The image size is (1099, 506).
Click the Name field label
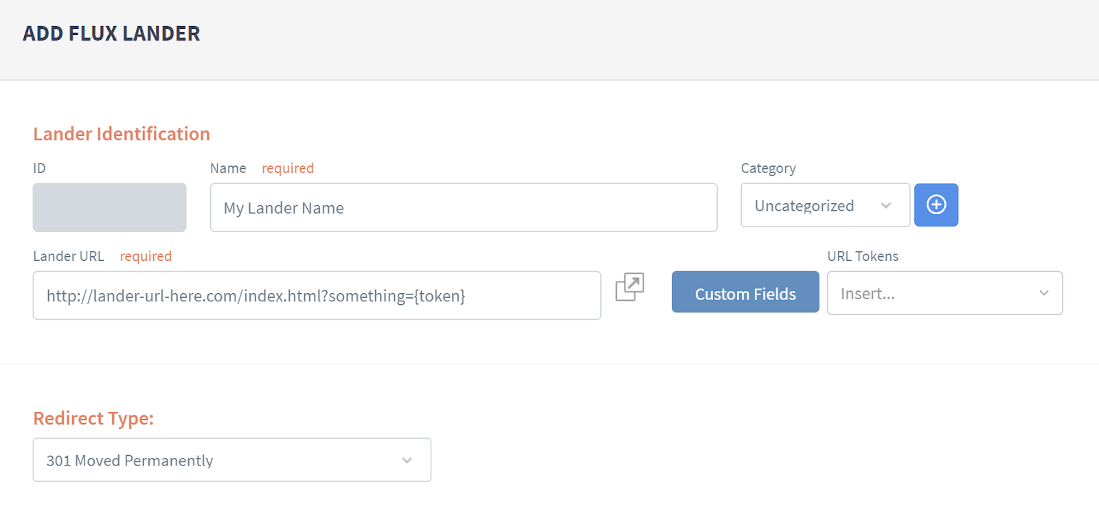click(x=228, y=168)
